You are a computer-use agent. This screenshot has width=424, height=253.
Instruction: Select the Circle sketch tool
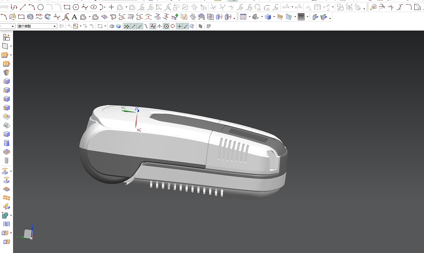click(x=41, y=7)
